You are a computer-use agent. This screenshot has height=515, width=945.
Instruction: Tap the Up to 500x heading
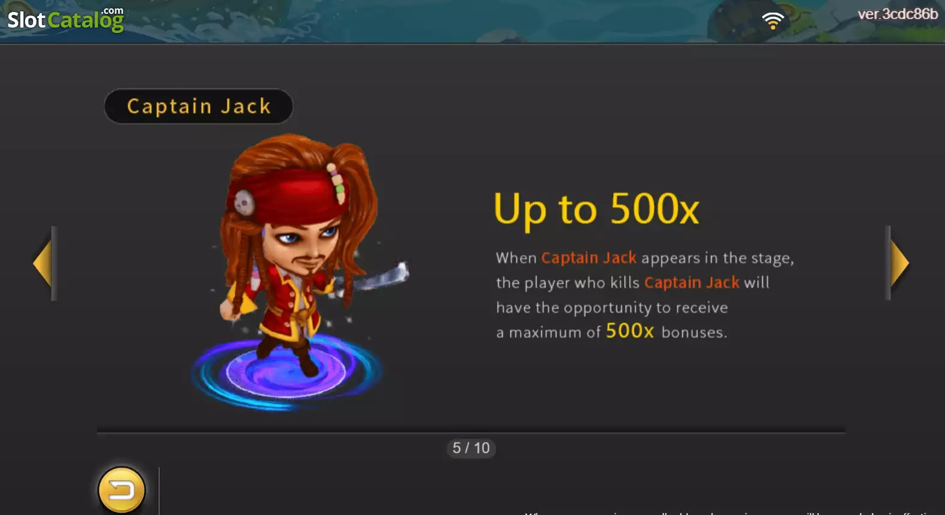pyautogui.click(x=596, y=209)
